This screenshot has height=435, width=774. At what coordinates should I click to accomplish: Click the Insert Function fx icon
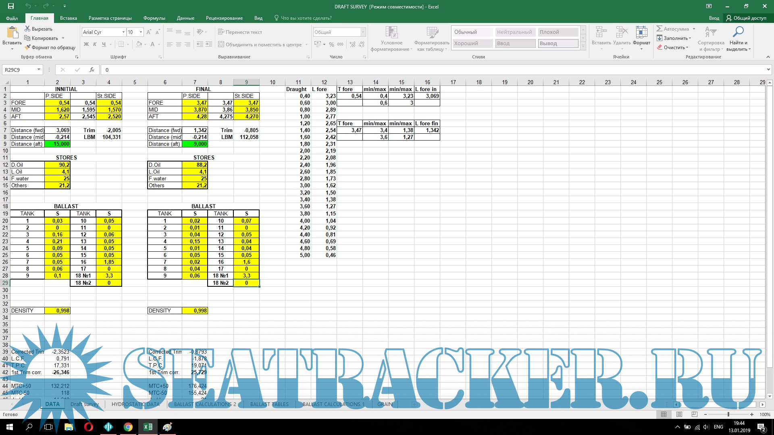92,70
